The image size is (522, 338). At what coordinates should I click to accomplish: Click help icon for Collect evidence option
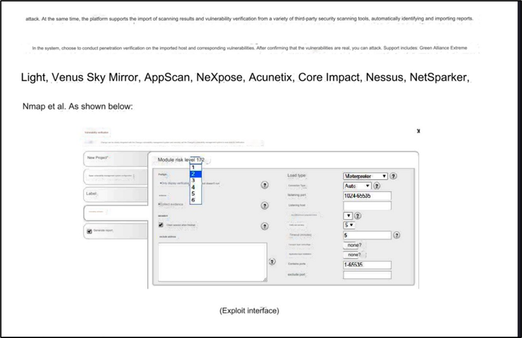[265, 206]
